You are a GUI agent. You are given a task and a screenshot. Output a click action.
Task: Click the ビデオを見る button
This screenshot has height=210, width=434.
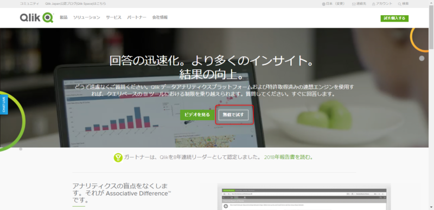tap(197, 115)
